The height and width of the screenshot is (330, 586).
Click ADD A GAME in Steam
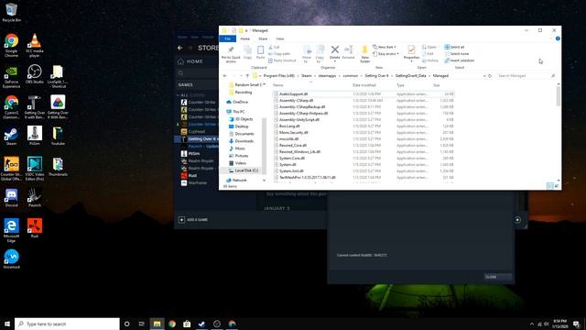tap(193, 220)
